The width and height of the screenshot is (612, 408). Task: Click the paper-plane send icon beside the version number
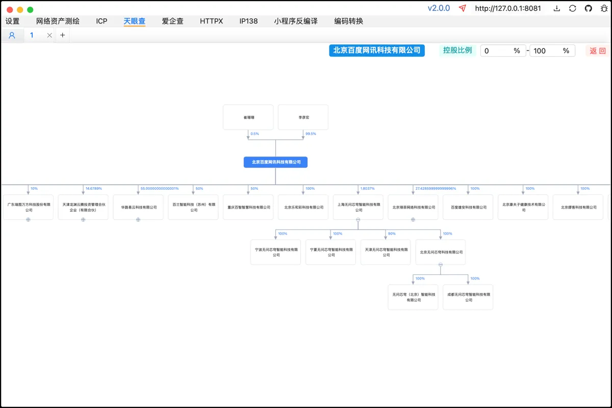(x=463, y=8)
